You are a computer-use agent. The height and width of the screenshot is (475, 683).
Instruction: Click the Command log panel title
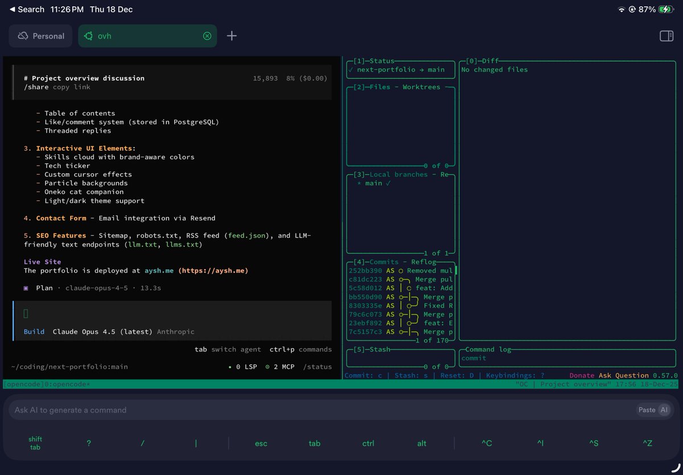click(x=488, y=349)
